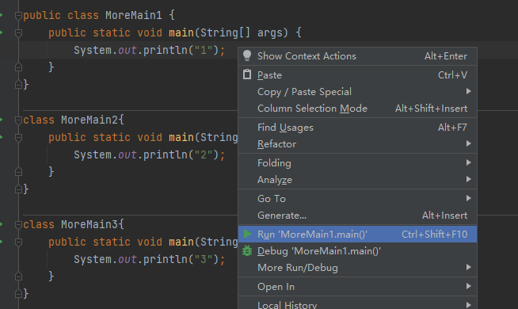This screenshot has height=309, width=518.
Task: Click the void keyword in MoreMain2's main line
Action: [x=150, y=137]
